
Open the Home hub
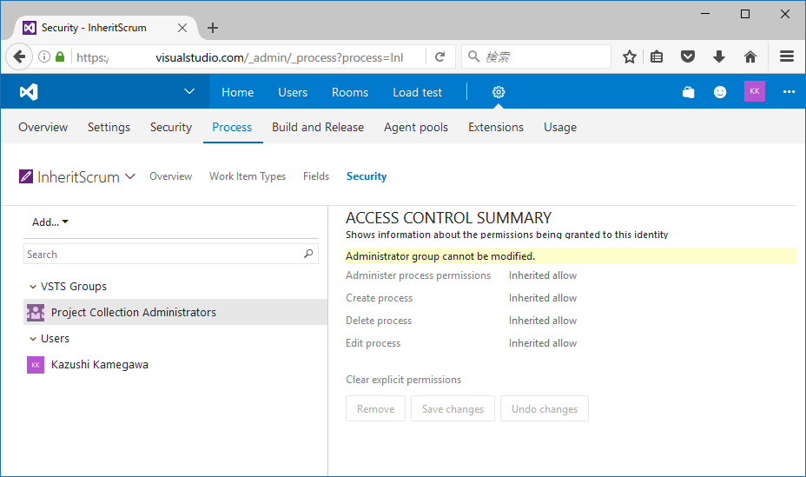pyautogui.click(x=237, y=92)
